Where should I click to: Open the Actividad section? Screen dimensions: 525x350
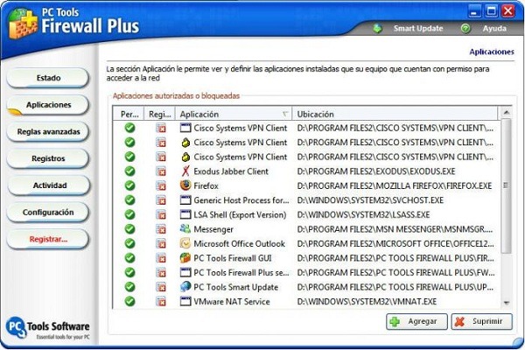pos(48,185)
